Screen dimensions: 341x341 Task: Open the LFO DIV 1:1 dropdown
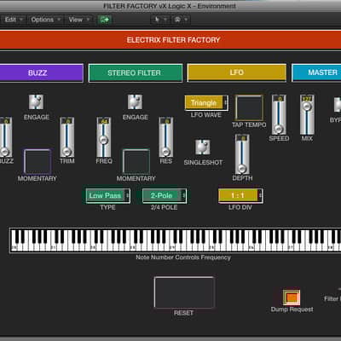240,195
